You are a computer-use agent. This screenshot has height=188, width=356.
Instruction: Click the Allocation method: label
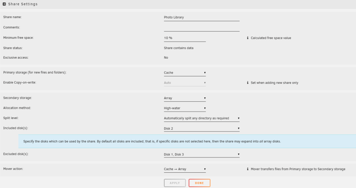click(x=17, y=108)
